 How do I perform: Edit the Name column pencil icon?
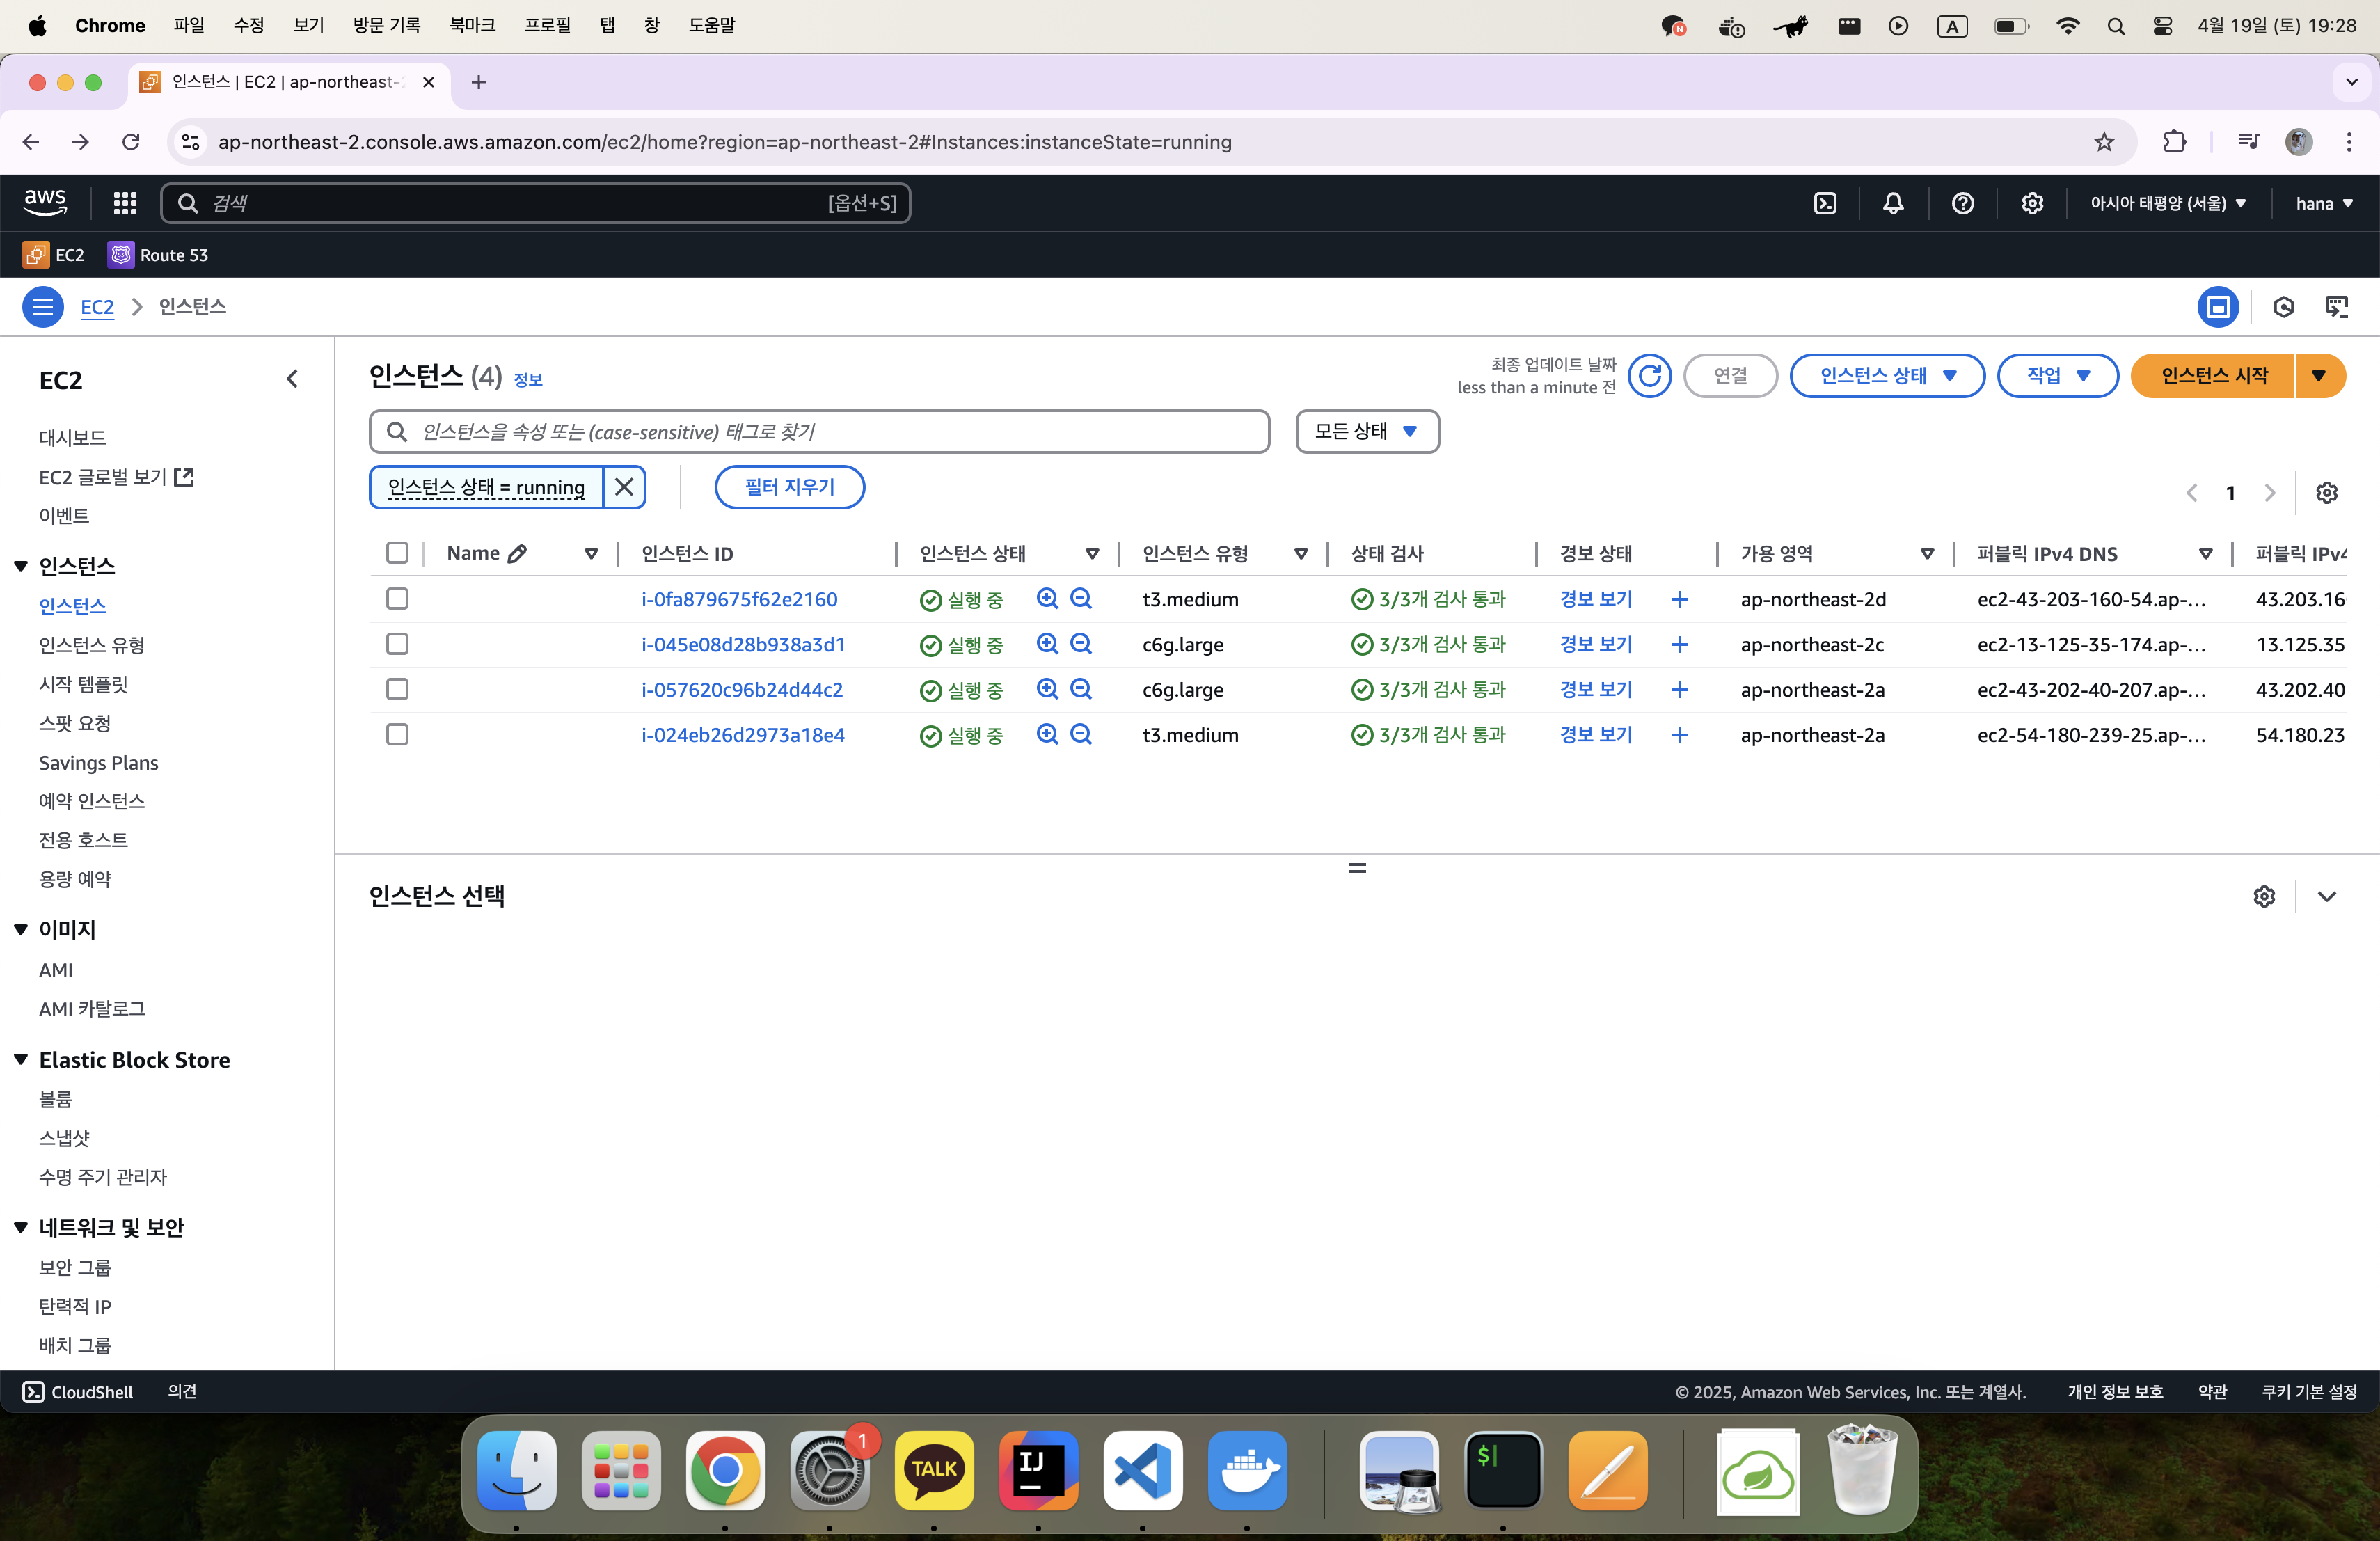click(517, 554)
